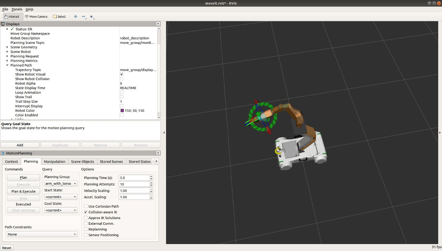Click the Plan button

pos(23,177)
